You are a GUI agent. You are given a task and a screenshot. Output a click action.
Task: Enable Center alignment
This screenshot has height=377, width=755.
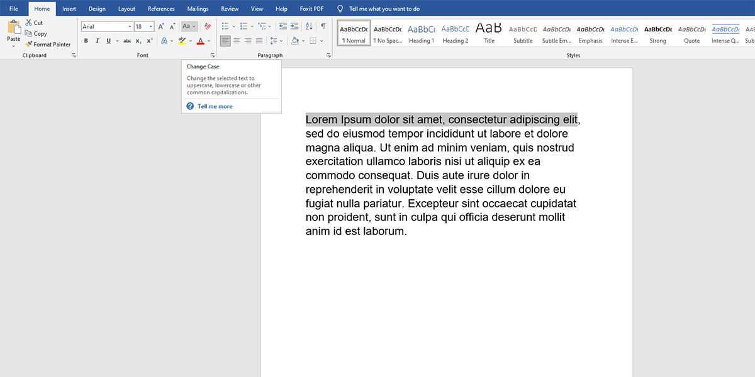pos(237,40)
